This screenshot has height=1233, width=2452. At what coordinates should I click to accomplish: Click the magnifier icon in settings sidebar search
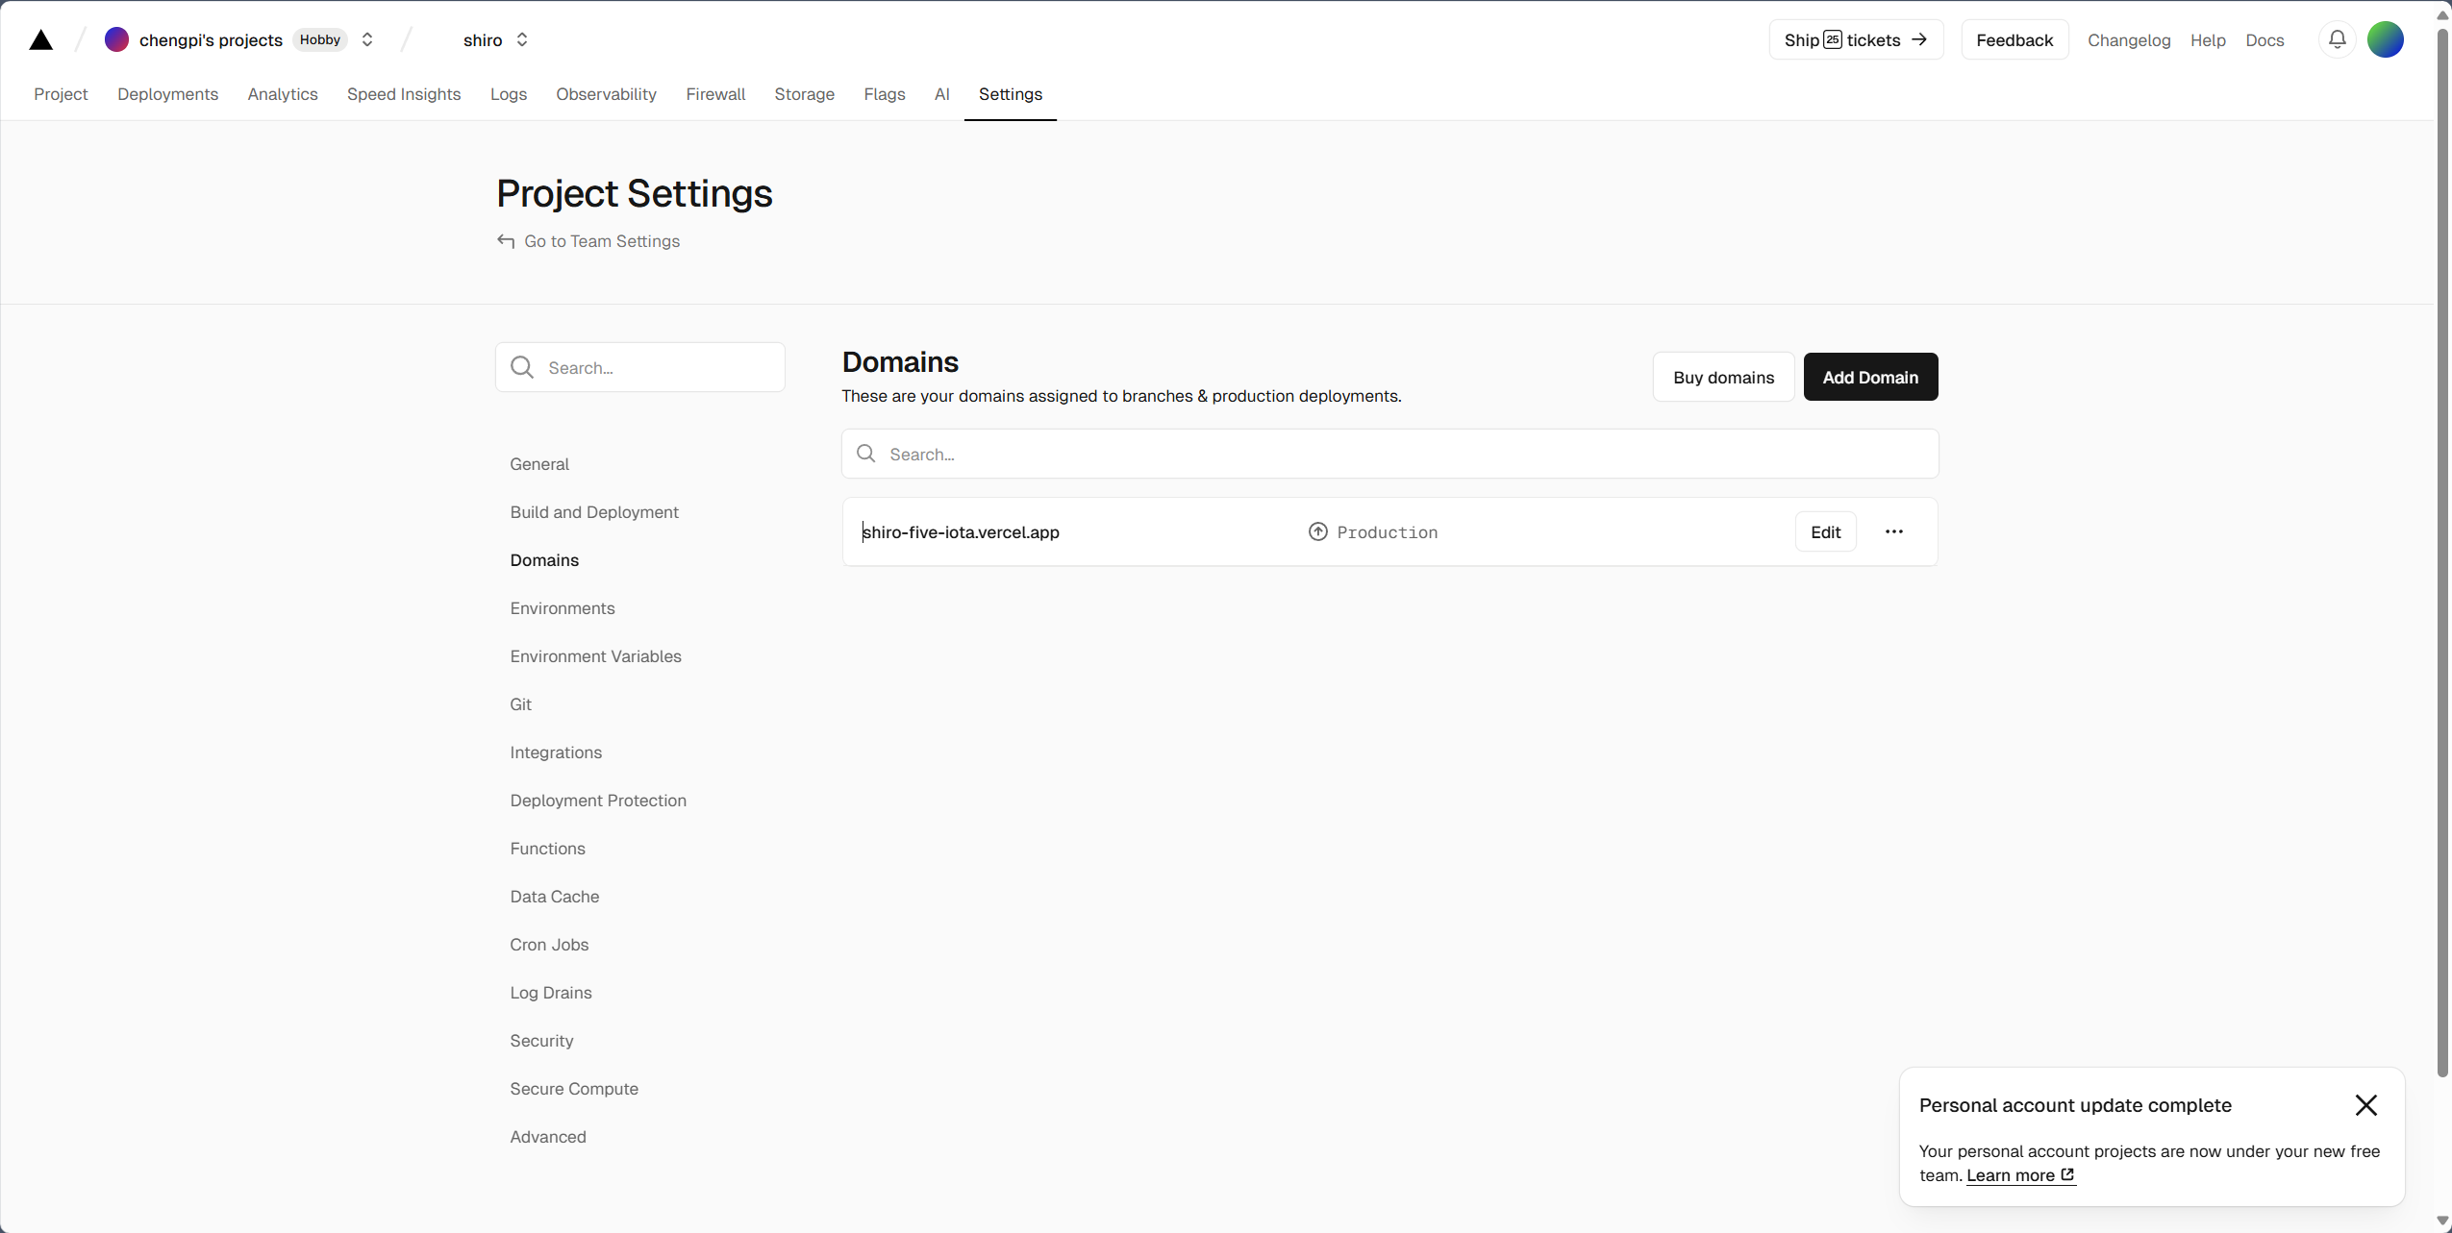522,367
